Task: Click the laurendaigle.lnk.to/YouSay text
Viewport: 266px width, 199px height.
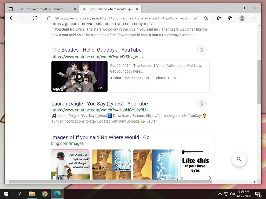Action: [174, 116]
